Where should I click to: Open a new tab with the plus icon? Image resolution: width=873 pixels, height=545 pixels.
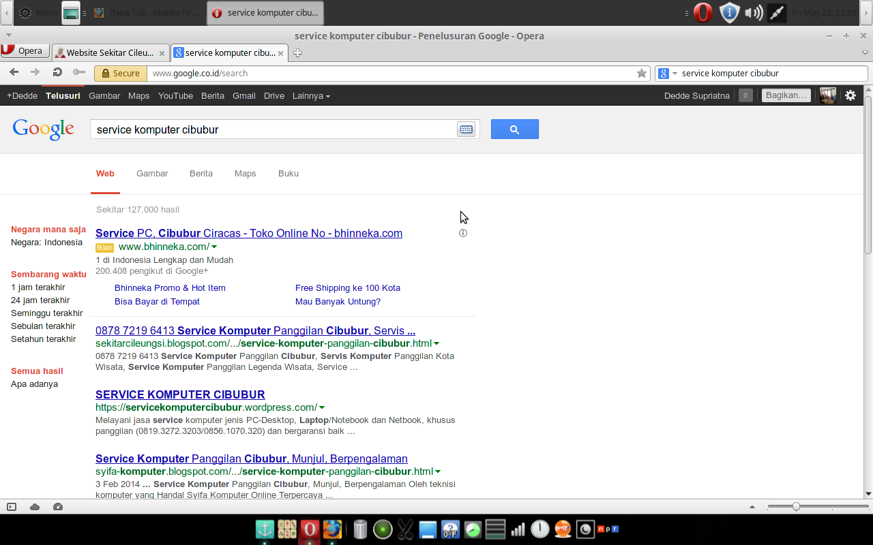pyautogui.click(x=297, y=52)
